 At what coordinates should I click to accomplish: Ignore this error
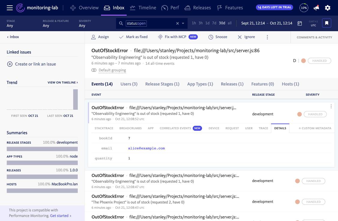point(246,37)
